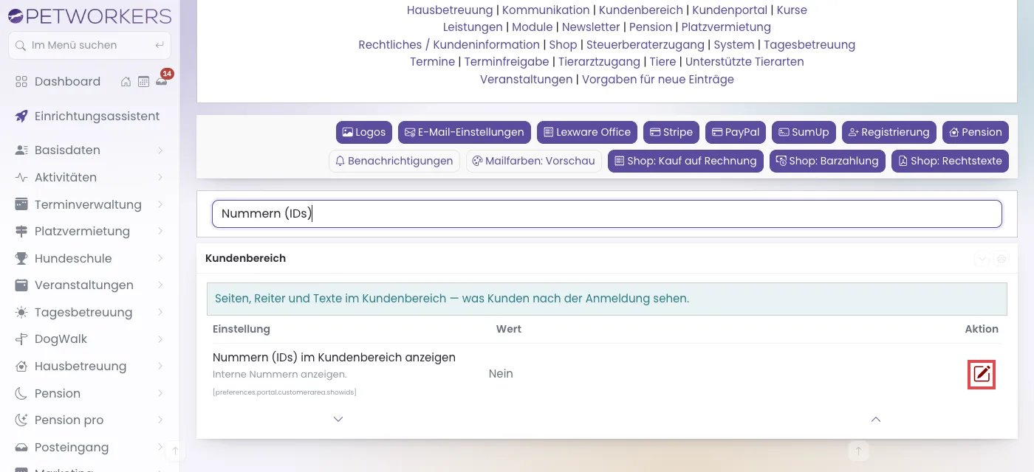Open home icon beside Dashboard
Screen dimensions: 1034x472
[x=126, y=82]
